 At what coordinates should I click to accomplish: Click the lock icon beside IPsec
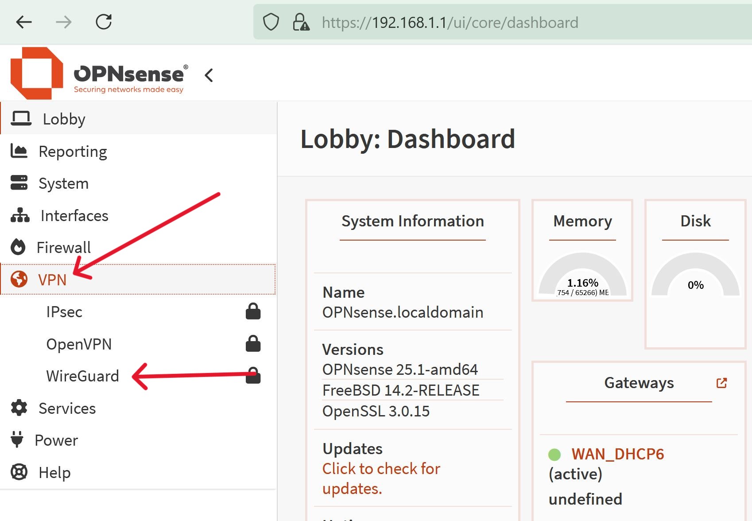252,311
